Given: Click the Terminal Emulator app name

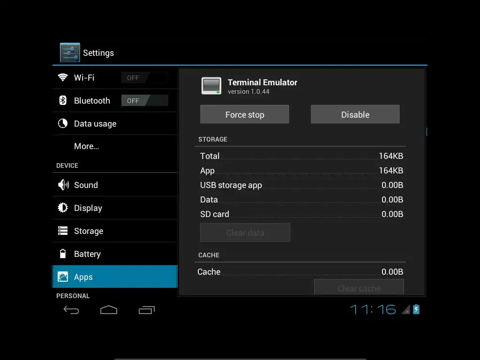Looking at the screenshot, I should coord(262,82).
